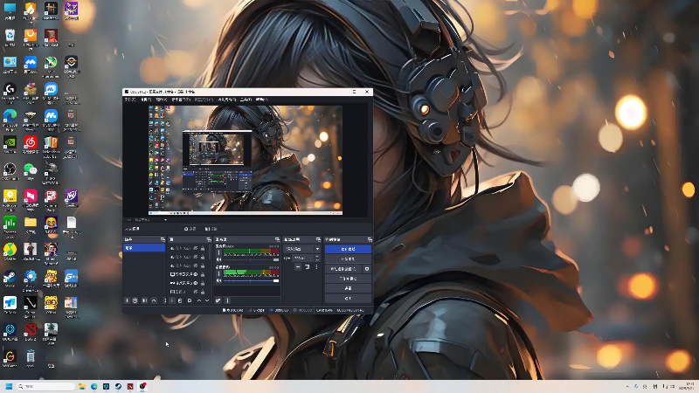Click Steam icon in Windows taskbar

point(118,386)
